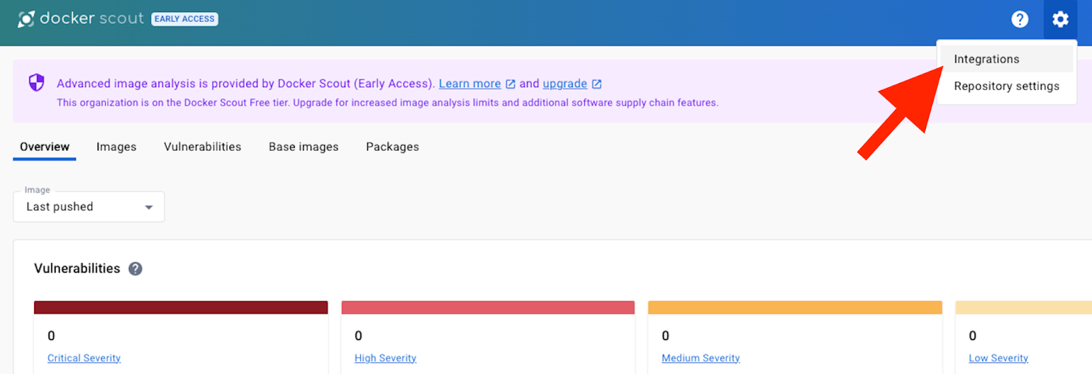This screenshot has width=1092, height=374.
Task: Click the settings gear icon
Action: [1060, 19]
